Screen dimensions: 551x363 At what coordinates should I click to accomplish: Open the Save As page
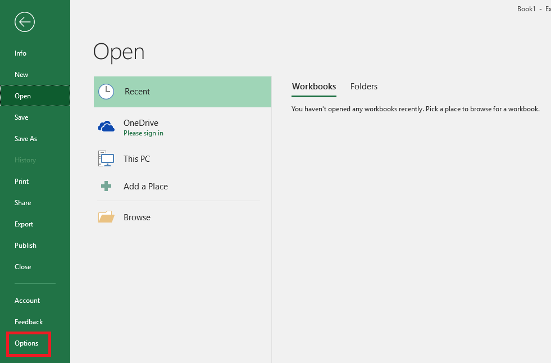coord(26,139)
